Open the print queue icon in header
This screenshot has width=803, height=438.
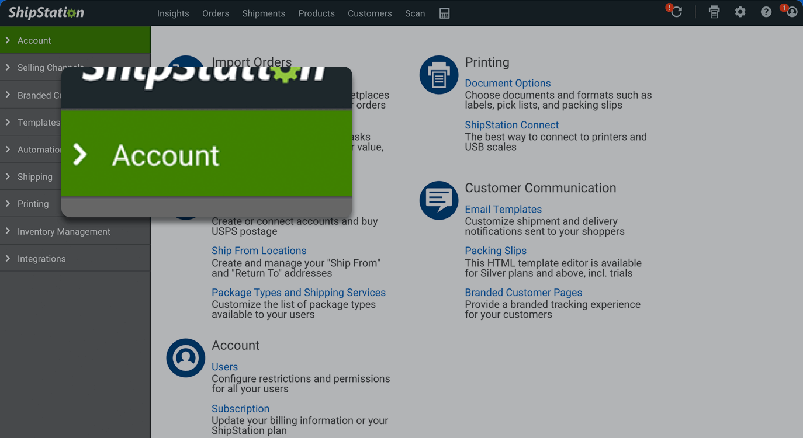[x=714, y=12]
